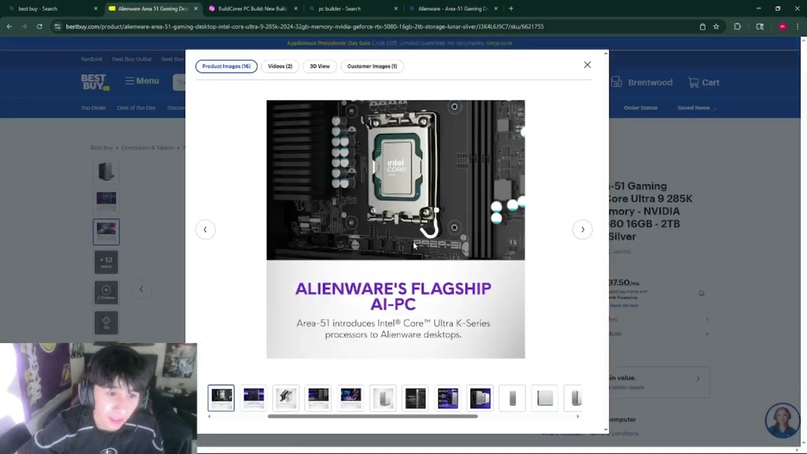The height and width of the screenshot is (454, 807).
Task: Open a new browser tab
Action: (511, 9)
